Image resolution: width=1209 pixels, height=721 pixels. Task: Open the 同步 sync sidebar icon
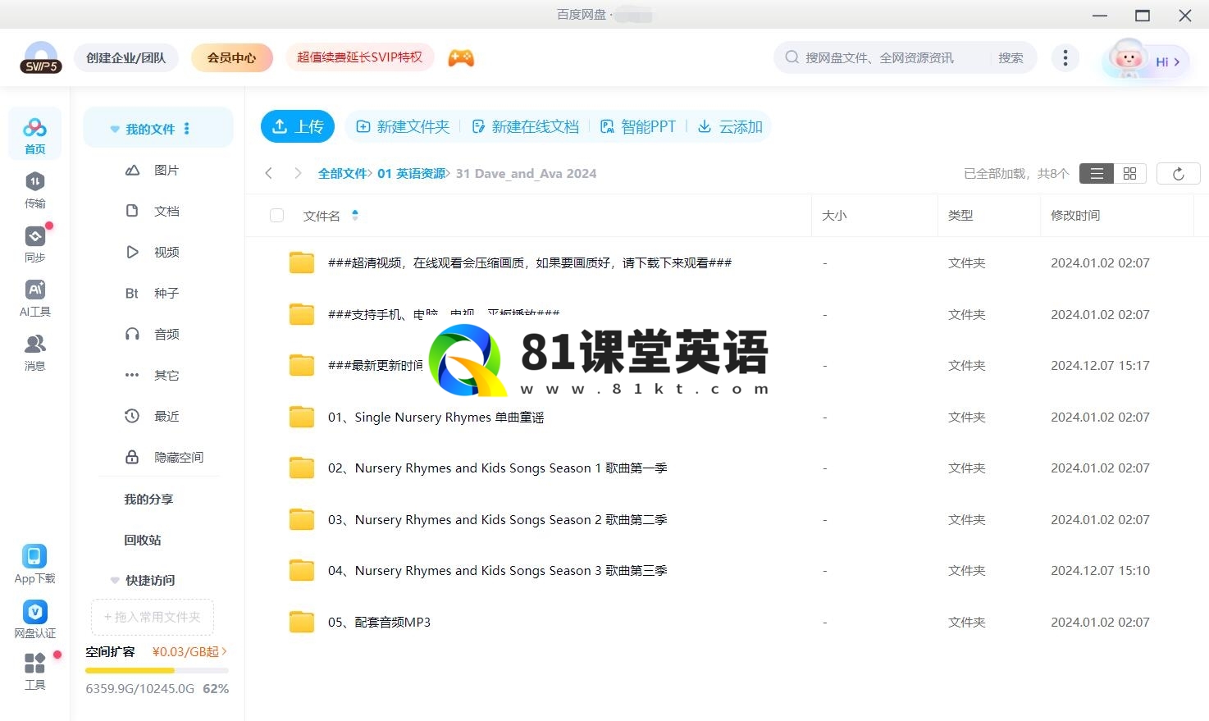(34, 244)
